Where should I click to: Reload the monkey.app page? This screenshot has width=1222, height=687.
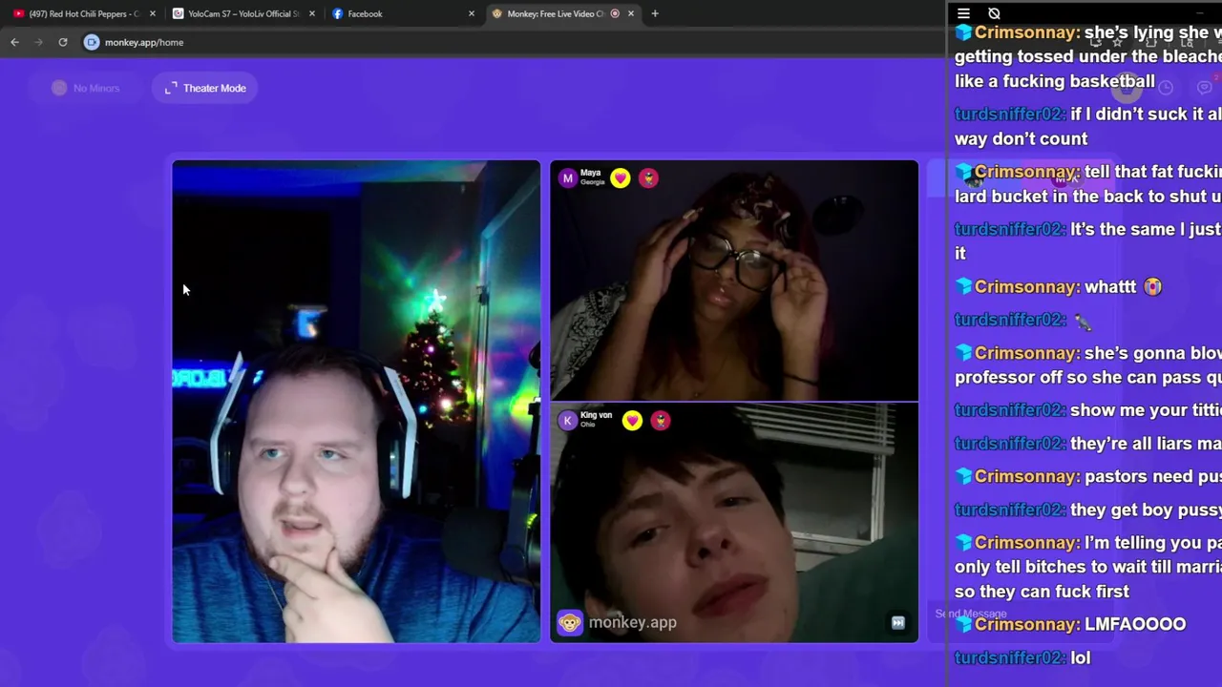pos(63,42)
